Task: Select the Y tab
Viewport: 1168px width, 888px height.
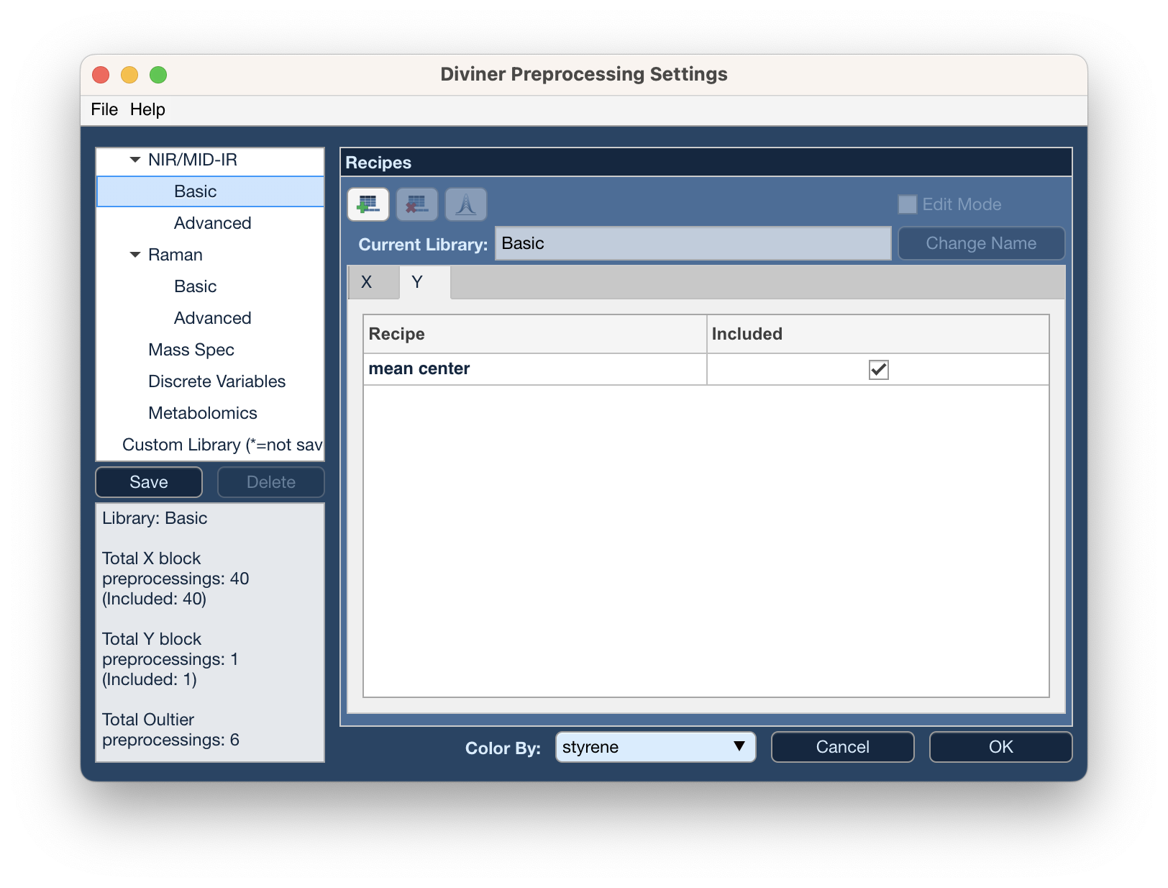Action: point(417,282)
